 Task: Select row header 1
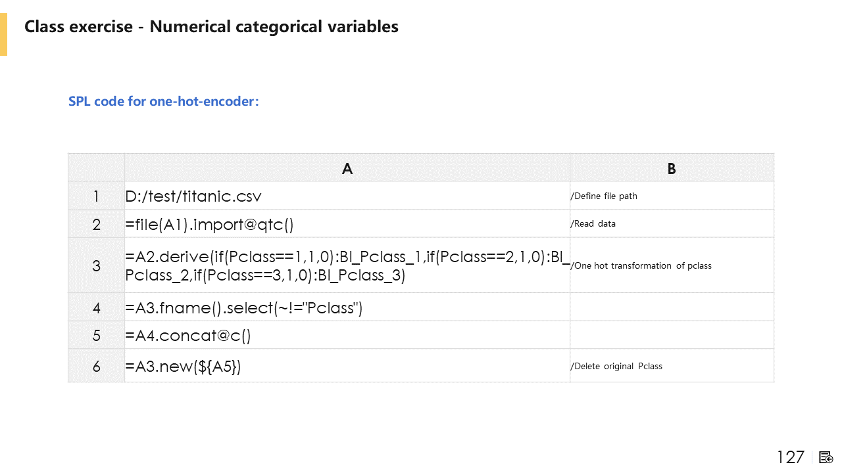pos(96,196)
